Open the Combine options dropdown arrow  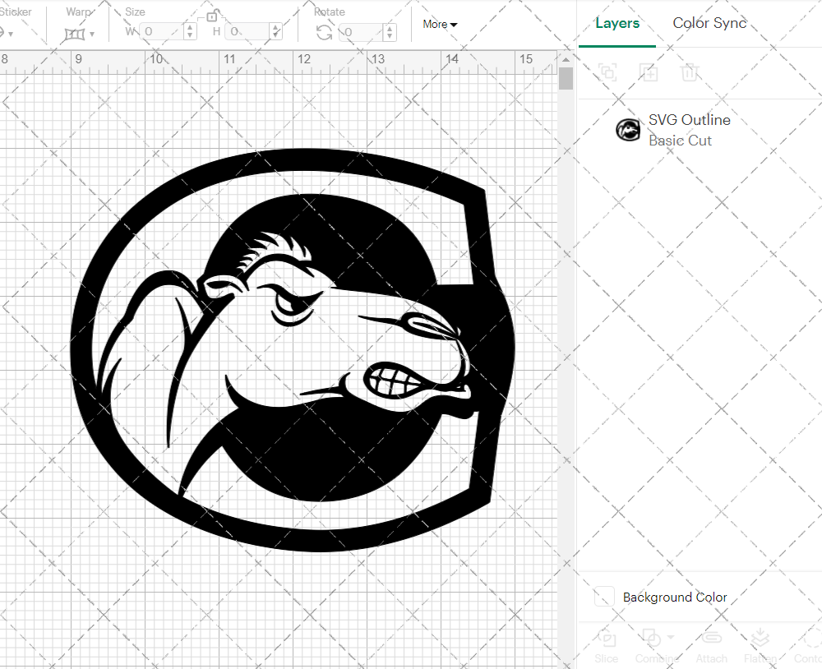[x=671, y=637]
